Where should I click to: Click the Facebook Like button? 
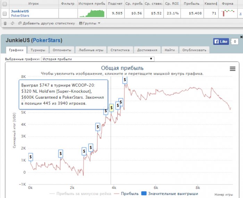(x=221, y=42)
